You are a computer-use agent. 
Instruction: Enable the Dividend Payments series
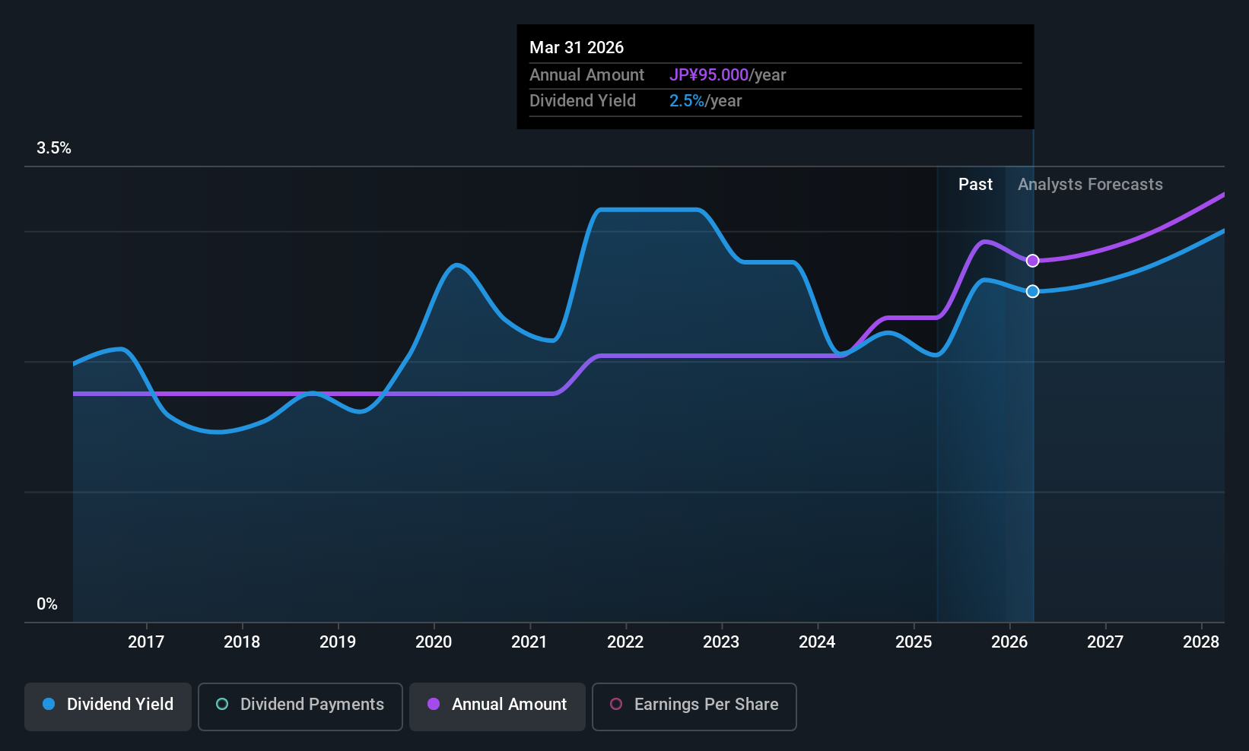300,705
